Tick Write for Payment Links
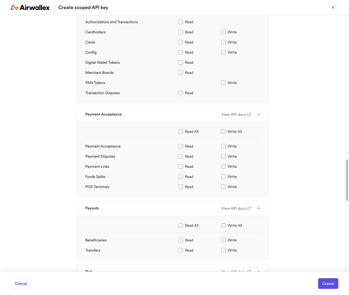This screenshot has height=295, width=349. point(223,166)
